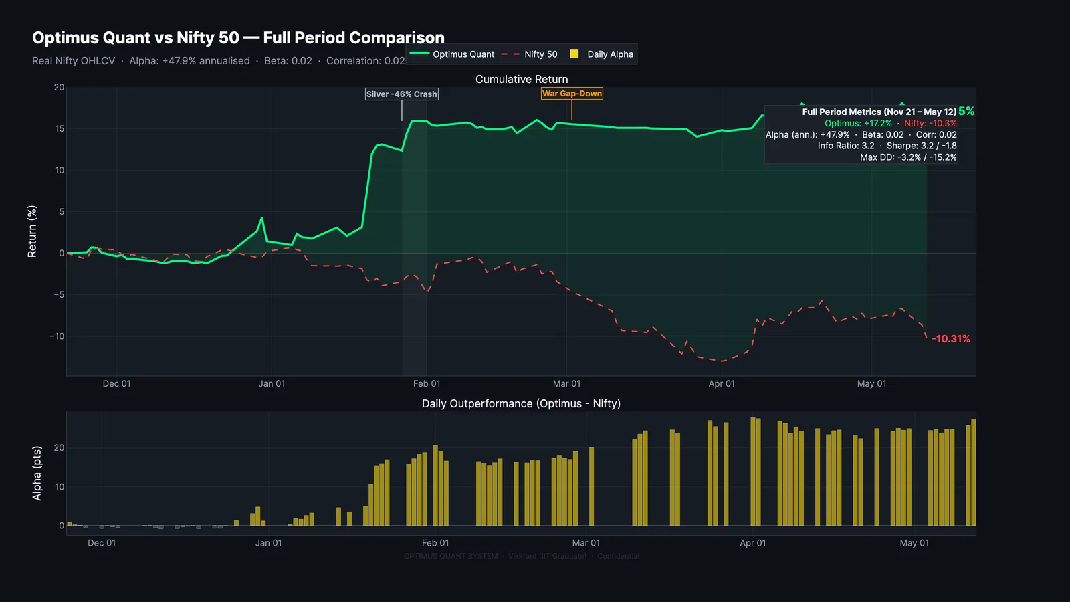The width and height of the screenshot is (1070, 602).
Task: Toggle the Nifty 50 legend entry
Action: [529, 54]
